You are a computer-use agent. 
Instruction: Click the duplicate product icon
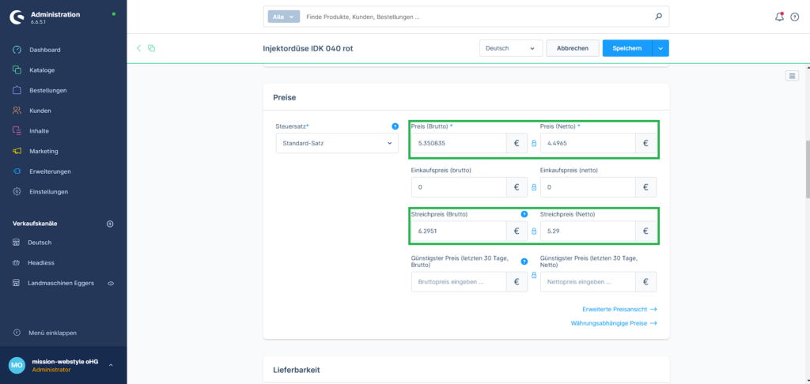(152, 48)
